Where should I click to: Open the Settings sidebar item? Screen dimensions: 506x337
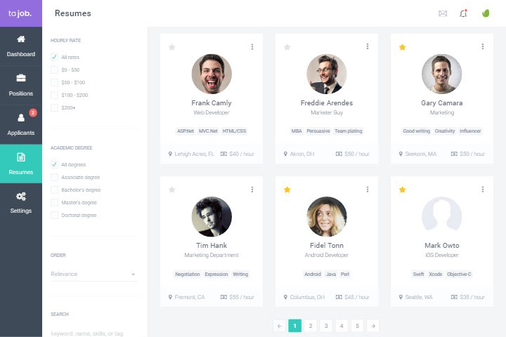21,202
